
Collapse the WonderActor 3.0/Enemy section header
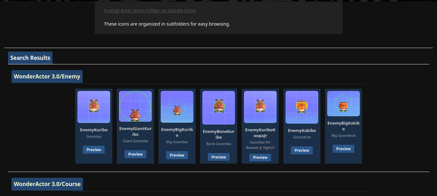pyautogui.click(x=47, y=77)
